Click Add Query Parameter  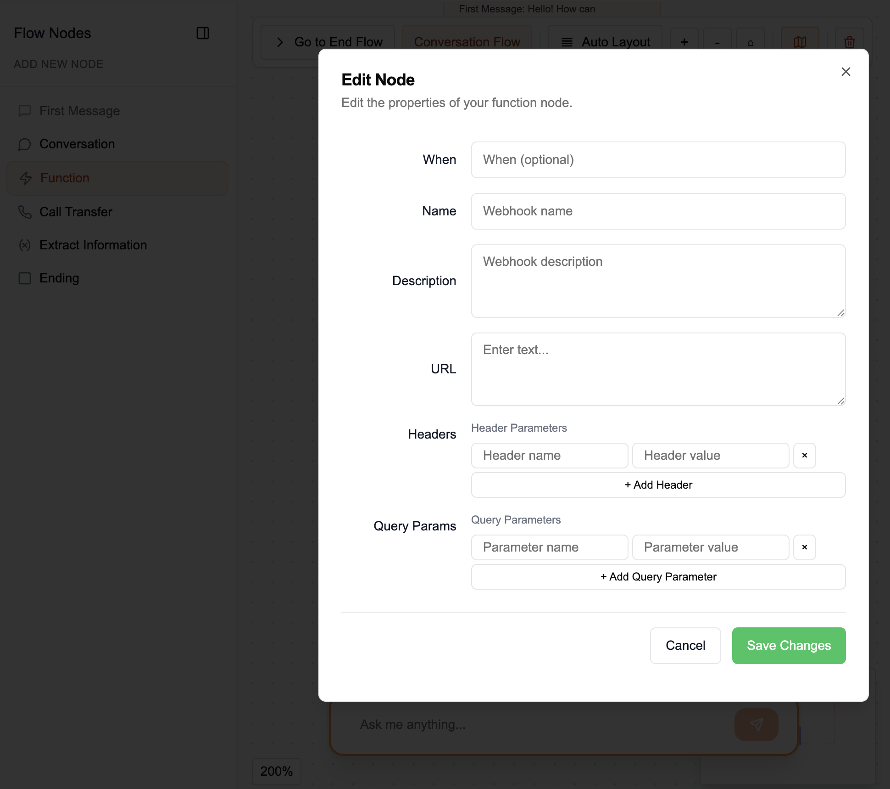click(x=658, y=576)
